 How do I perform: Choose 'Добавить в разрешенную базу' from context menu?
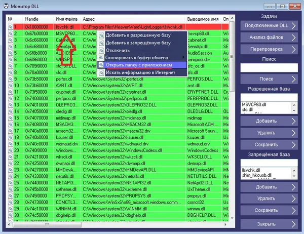click(138, 35)
